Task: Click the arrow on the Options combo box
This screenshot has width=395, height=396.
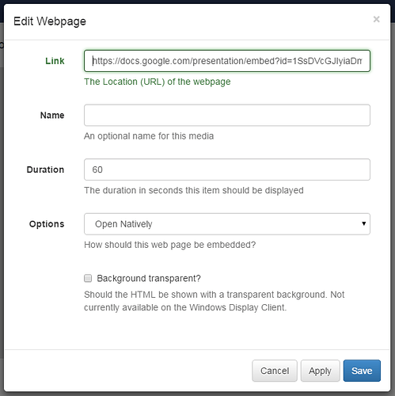Action: coord(364,223)
